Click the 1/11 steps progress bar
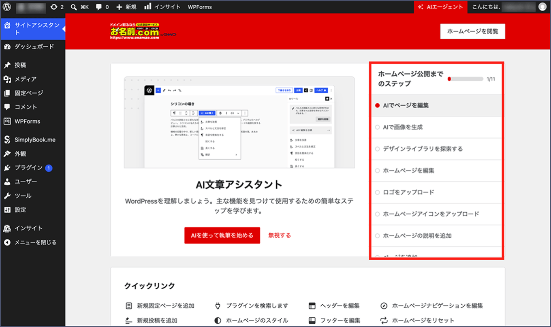The height and width of the screenshot is (327, 551). point(466,79)
